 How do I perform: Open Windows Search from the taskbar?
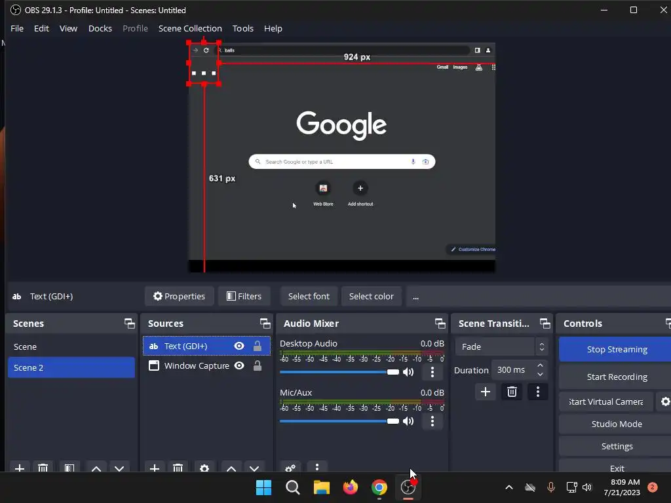pyautogui.click(x=293, y=487)
